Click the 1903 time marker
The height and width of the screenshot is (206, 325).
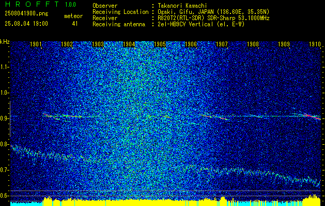click(98, 44)
